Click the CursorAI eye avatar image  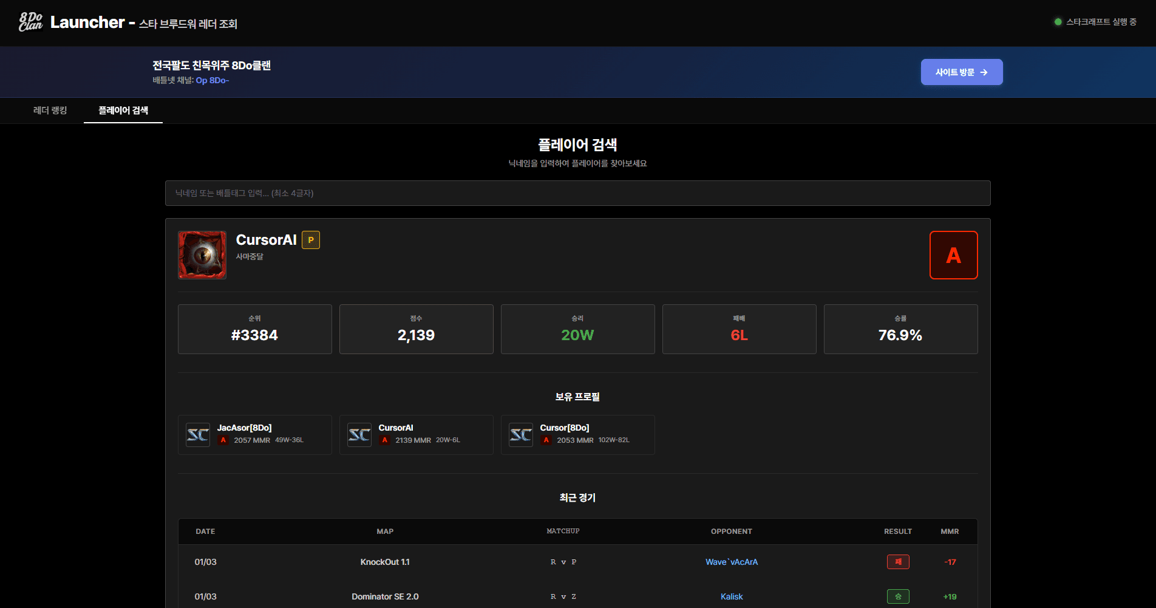pos(202,255)
